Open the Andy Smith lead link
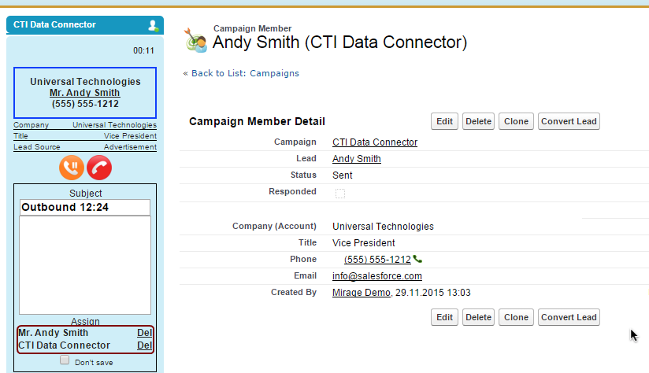The image size is (649, 373). (x=356, y=159)
